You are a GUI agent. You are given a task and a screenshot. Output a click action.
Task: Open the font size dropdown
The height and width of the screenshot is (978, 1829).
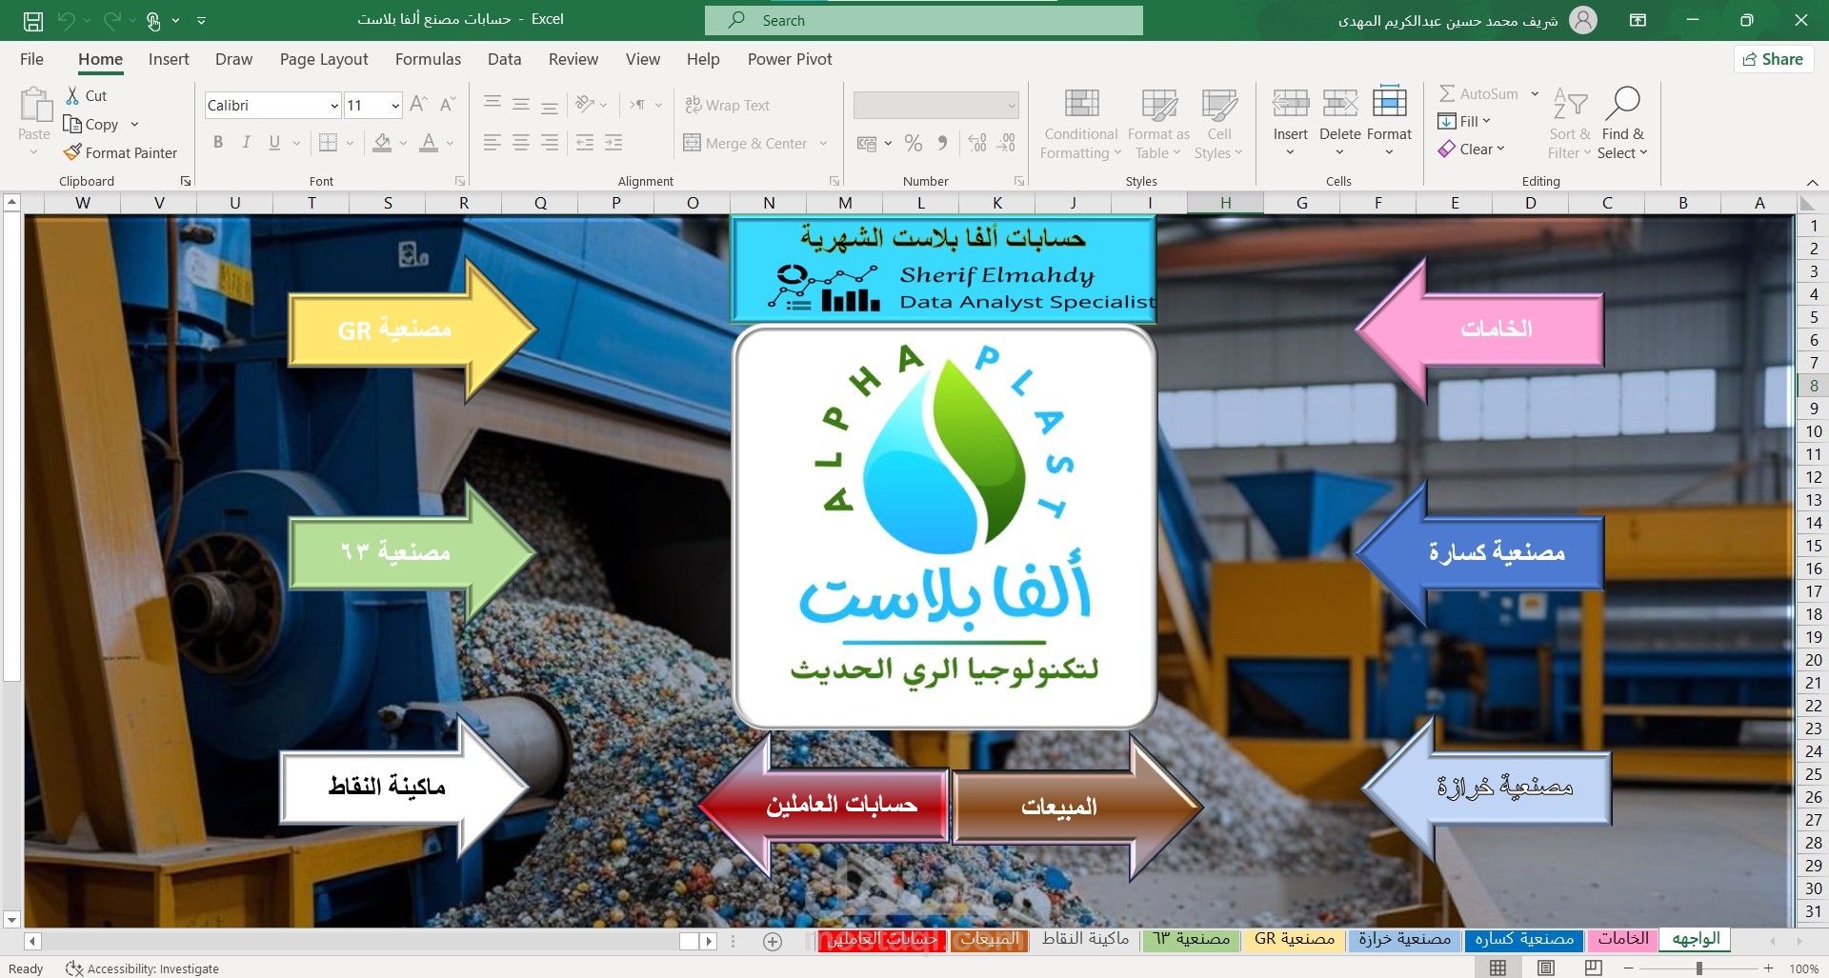394,106
